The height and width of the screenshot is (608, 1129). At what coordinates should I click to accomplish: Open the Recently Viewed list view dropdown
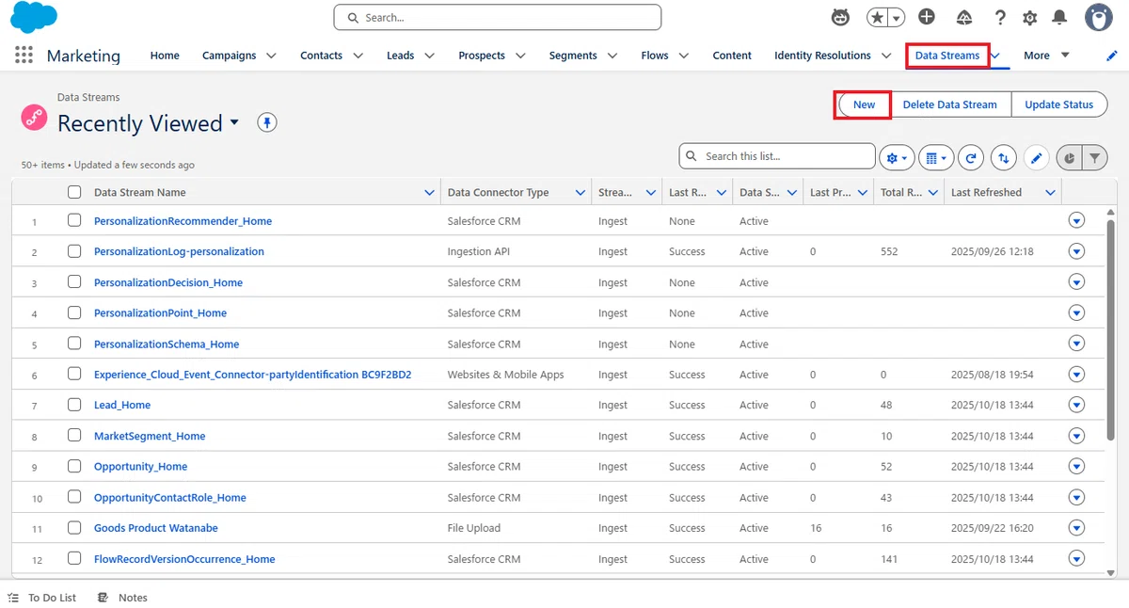point(234,122)
